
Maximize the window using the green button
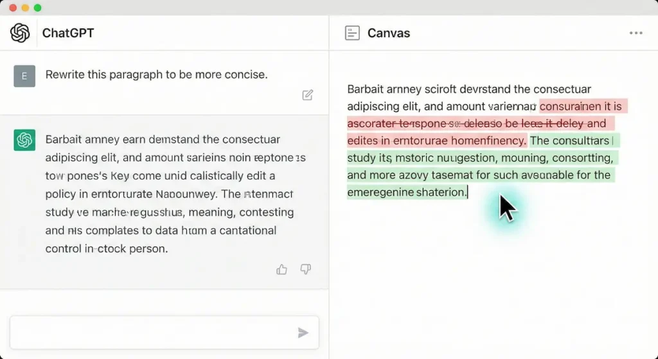(x=37, y=8)
